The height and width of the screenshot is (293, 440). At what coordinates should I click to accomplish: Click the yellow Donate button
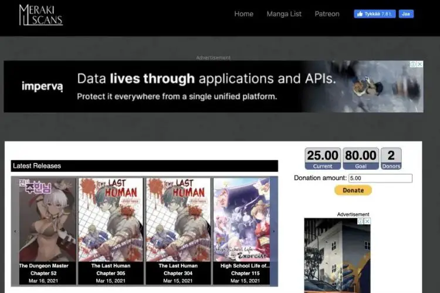353,190
